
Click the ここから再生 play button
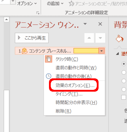32,38
